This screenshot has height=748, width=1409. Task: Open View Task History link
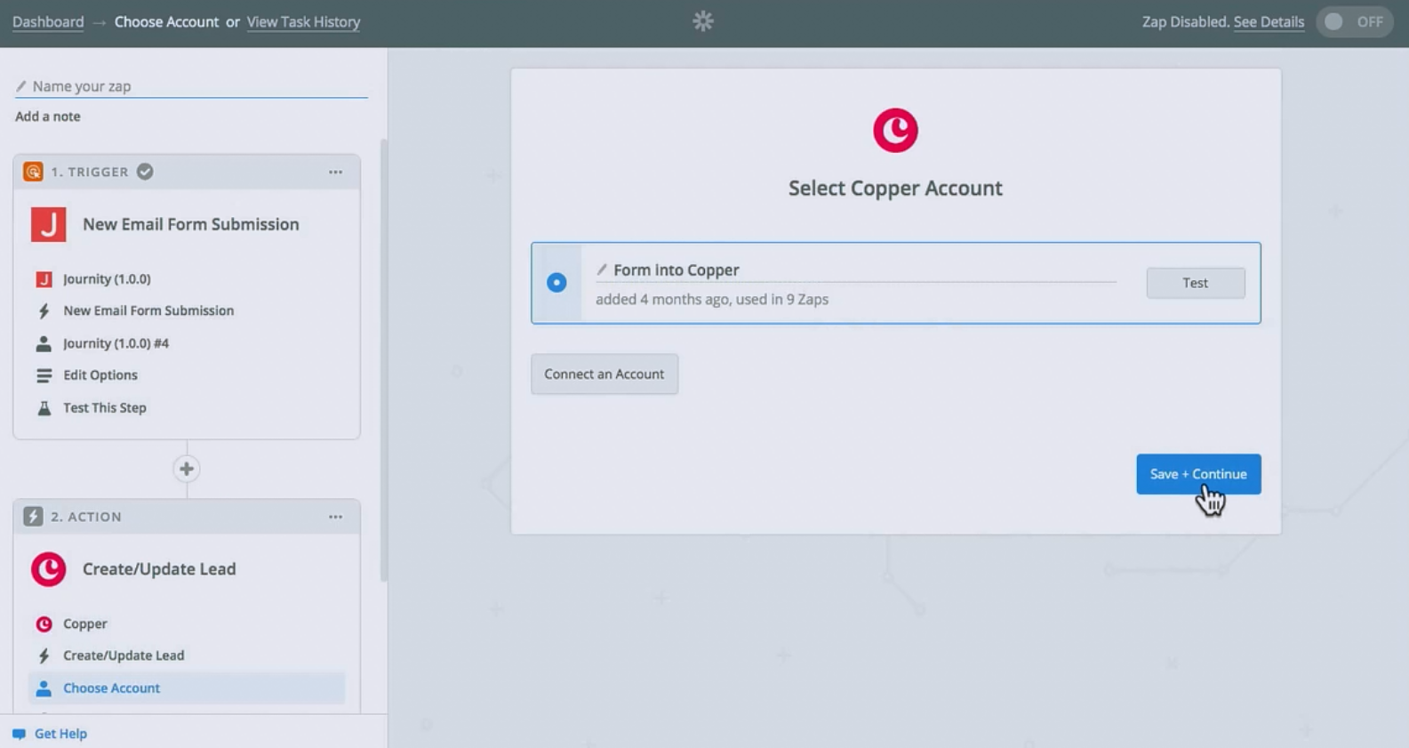click(303, 21)
